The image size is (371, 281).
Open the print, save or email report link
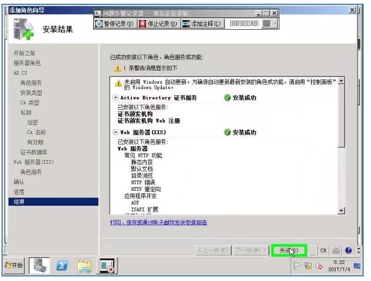coord(159,222)
